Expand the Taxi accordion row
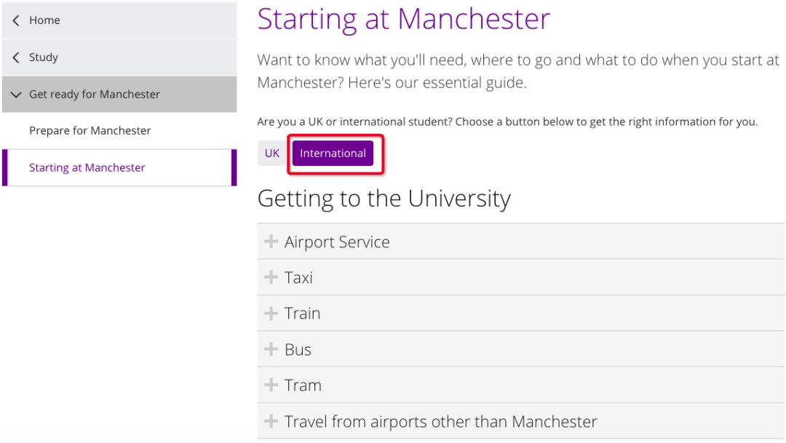This screenshot has width=786, height=443. click(298, 278)
